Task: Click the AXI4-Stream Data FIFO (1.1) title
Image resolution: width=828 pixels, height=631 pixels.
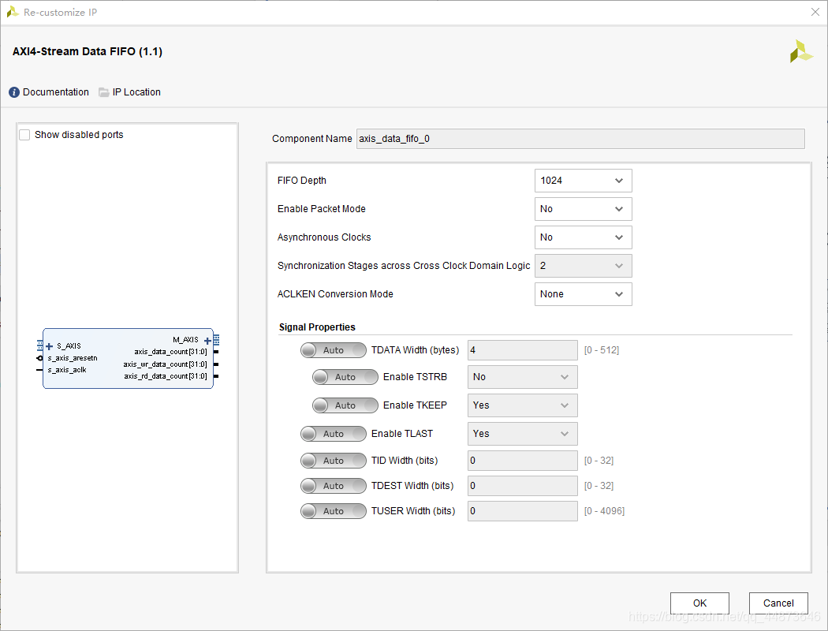Action: pos(87,52)
